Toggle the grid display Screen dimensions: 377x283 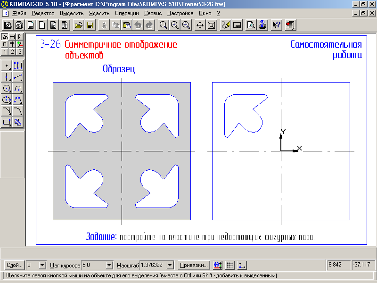(230, 265)
